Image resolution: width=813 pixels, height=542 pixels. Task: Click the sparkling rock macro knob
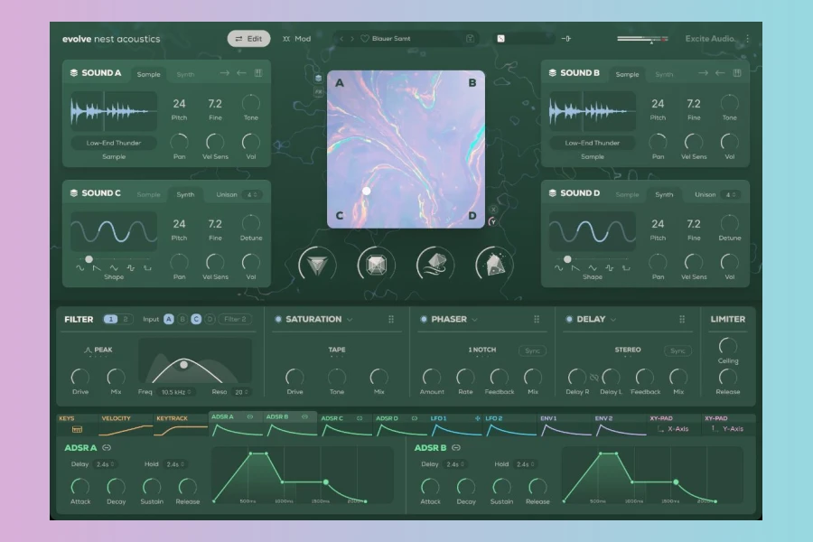pyautogui.click(x=495, y=265)
